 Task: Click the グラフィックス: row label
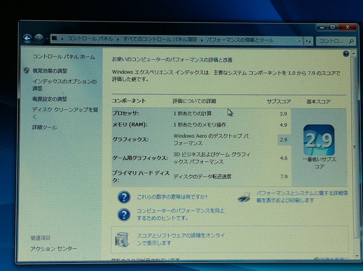click(x=130, y=140)
